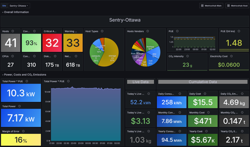Show info icon for Coverage panel
The height and width of the screenshot is (147, 250).
[34, 31]
